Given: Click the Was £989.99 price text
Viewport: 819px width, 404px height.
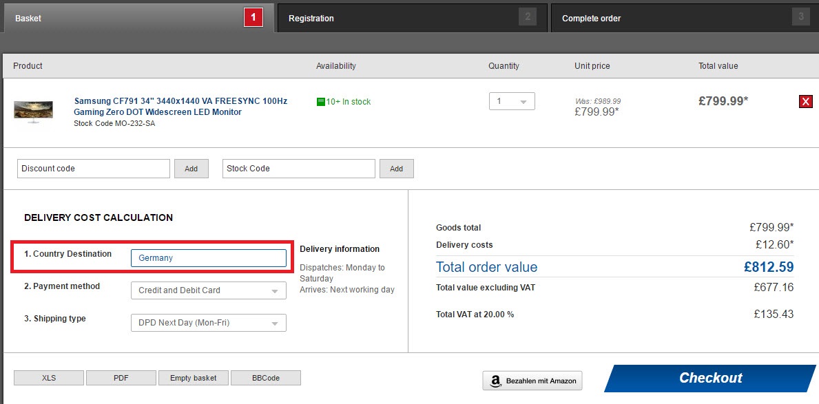Looking at the screenshot, I should pos(598,101).
